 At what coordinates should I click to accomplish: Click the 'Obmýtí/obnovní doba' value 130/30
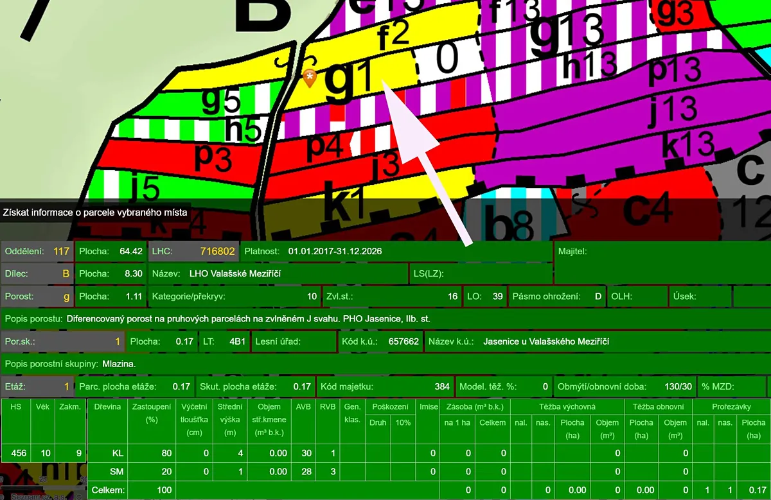tap(678, 386)
